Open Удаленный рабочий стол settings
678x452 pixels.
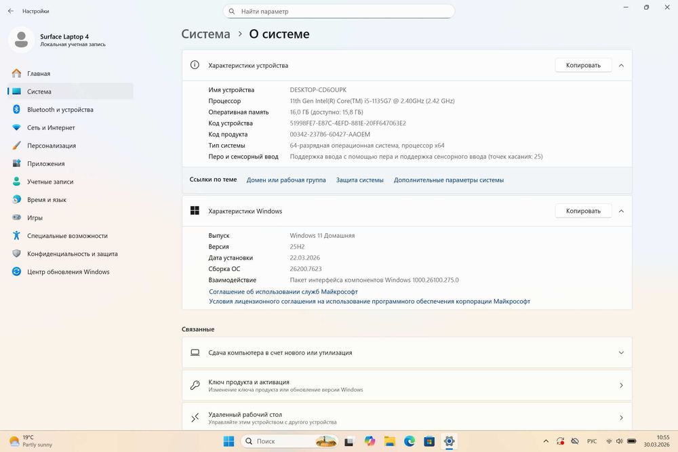407,417
